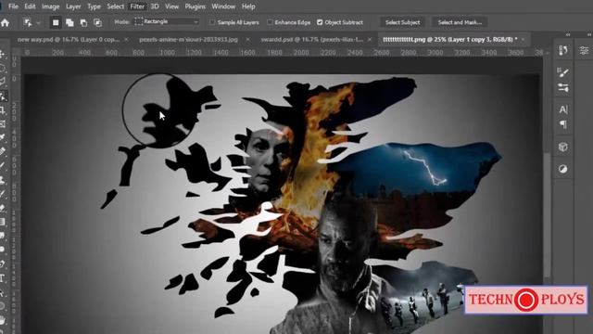593x334 pixels.
Task: Open the Edit menu
Action: (x=30, y=6)
